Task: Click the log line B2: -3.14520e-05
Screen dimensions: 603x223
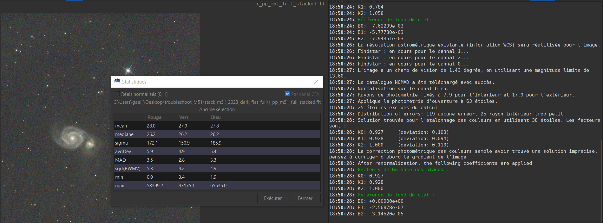Action: 366,214
